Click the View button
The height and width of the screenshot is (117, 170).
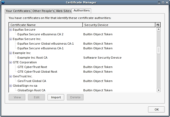coord(17,97)
